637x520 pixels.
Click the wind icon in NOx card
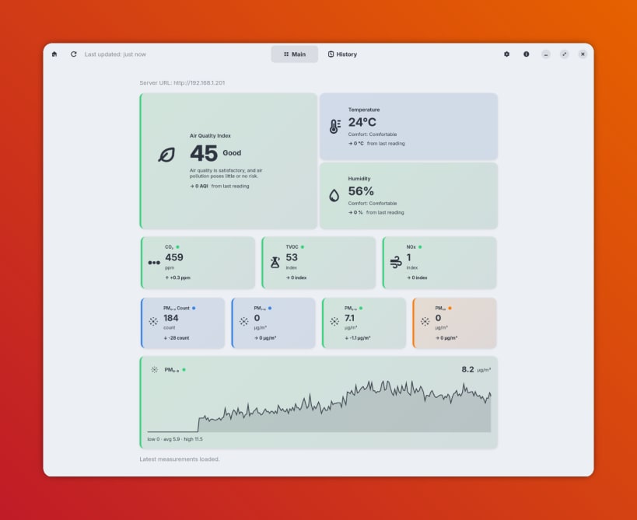pyautogui.click(x=396, y=262)
